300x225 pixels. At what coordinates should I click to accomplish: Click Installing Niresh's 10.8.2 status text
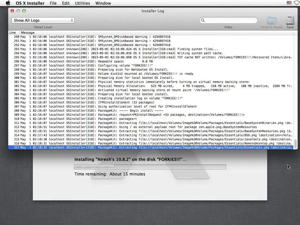[130, 159]
